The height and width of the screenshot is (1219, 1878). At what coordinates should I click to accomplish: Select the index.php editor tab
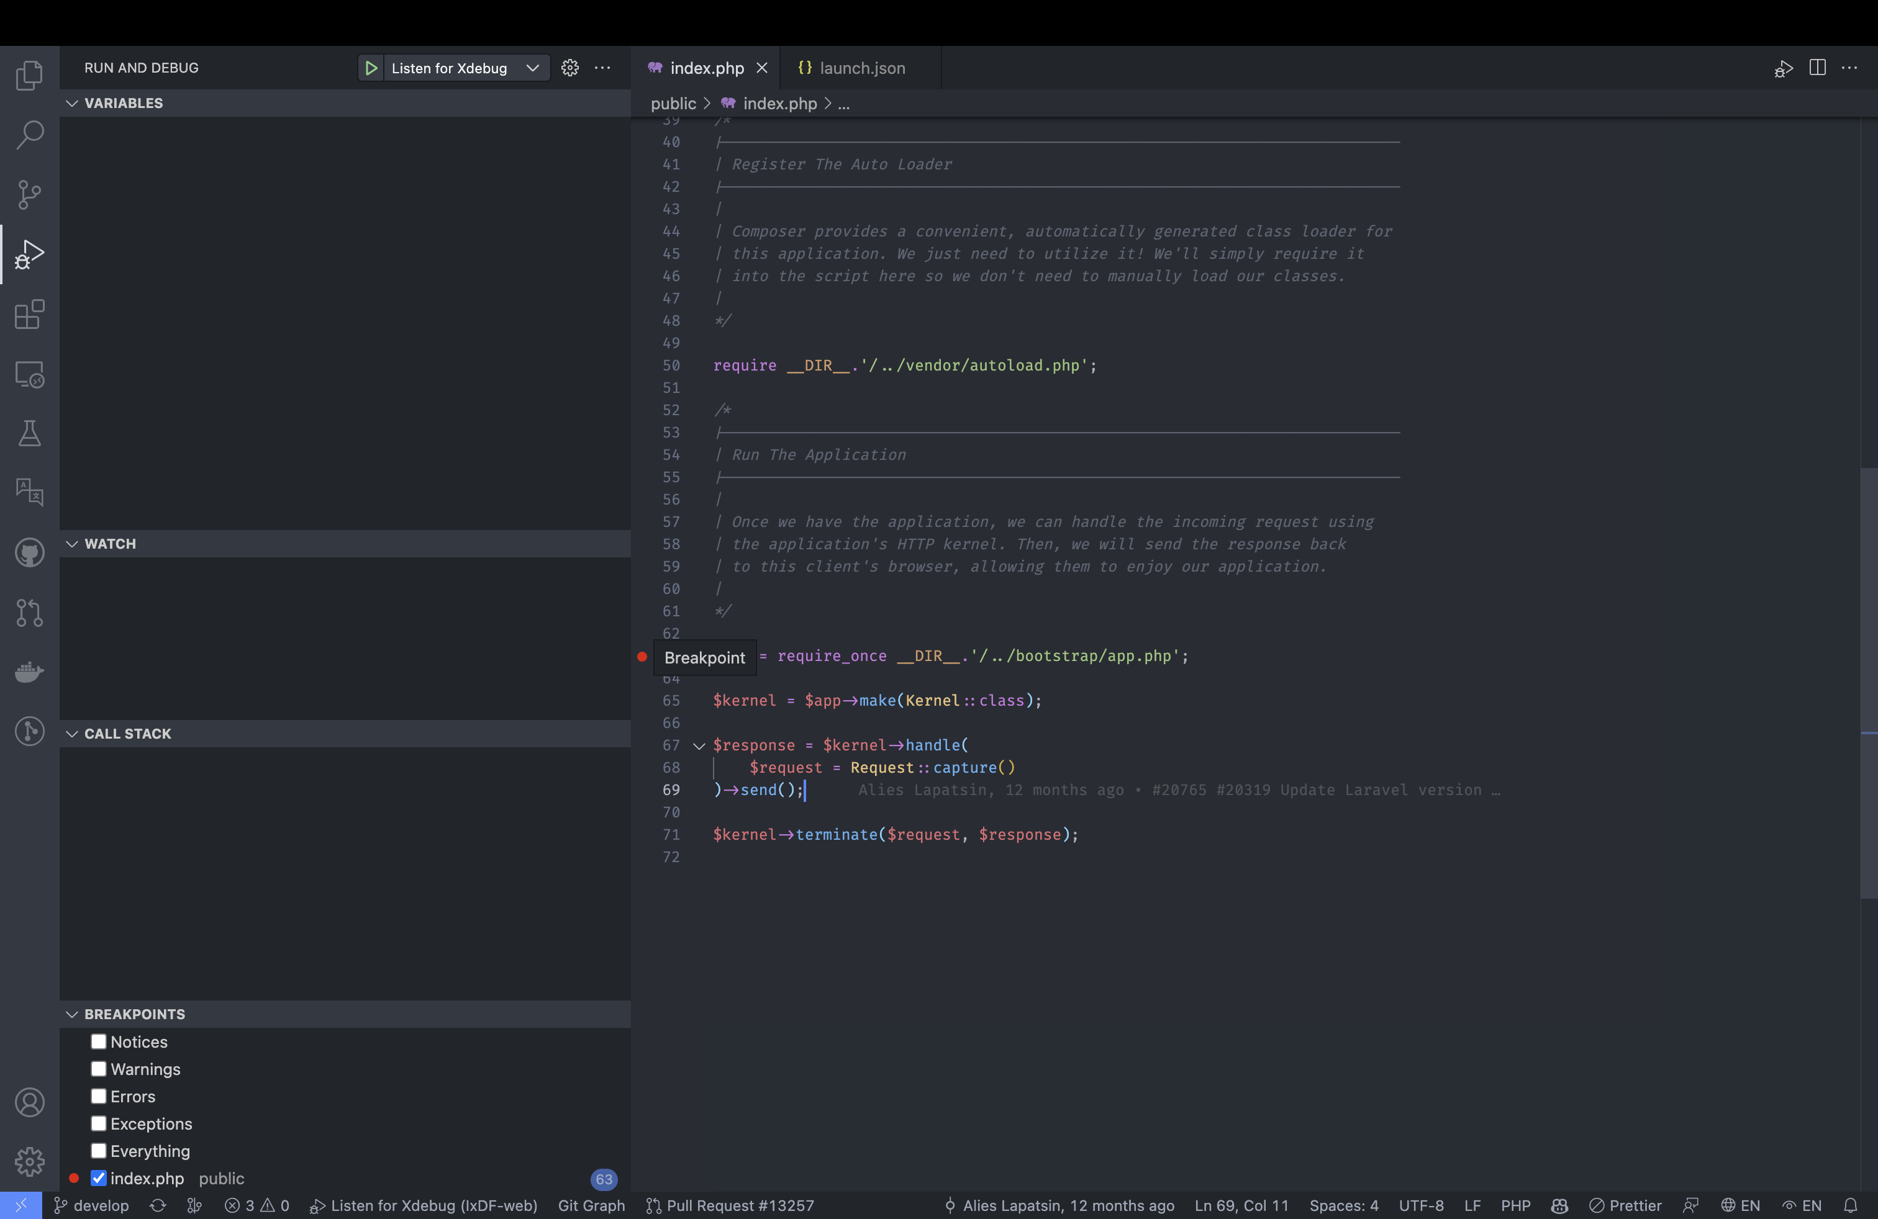pyautogui.click(x=705, y=68)
